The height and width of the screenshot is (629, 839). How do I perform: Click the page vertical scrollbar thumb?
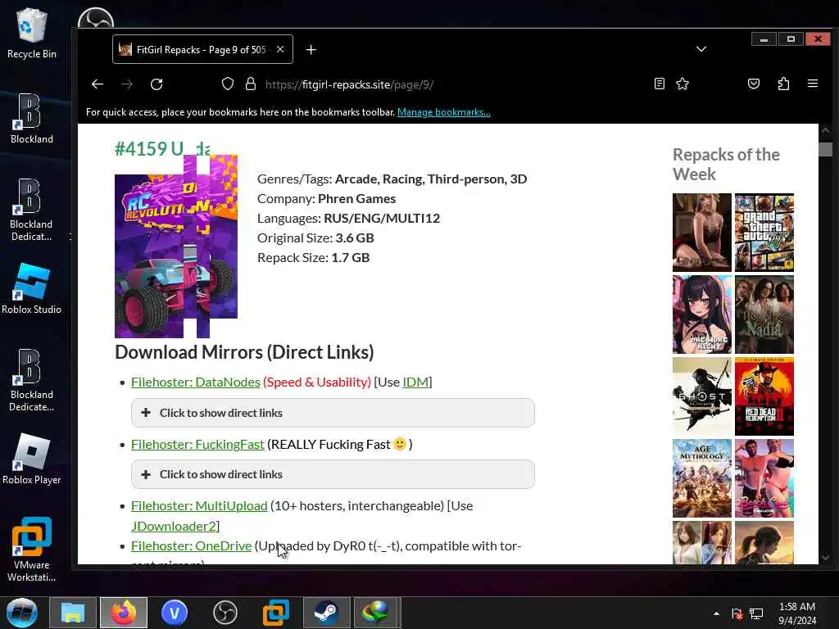coord(825,149)
